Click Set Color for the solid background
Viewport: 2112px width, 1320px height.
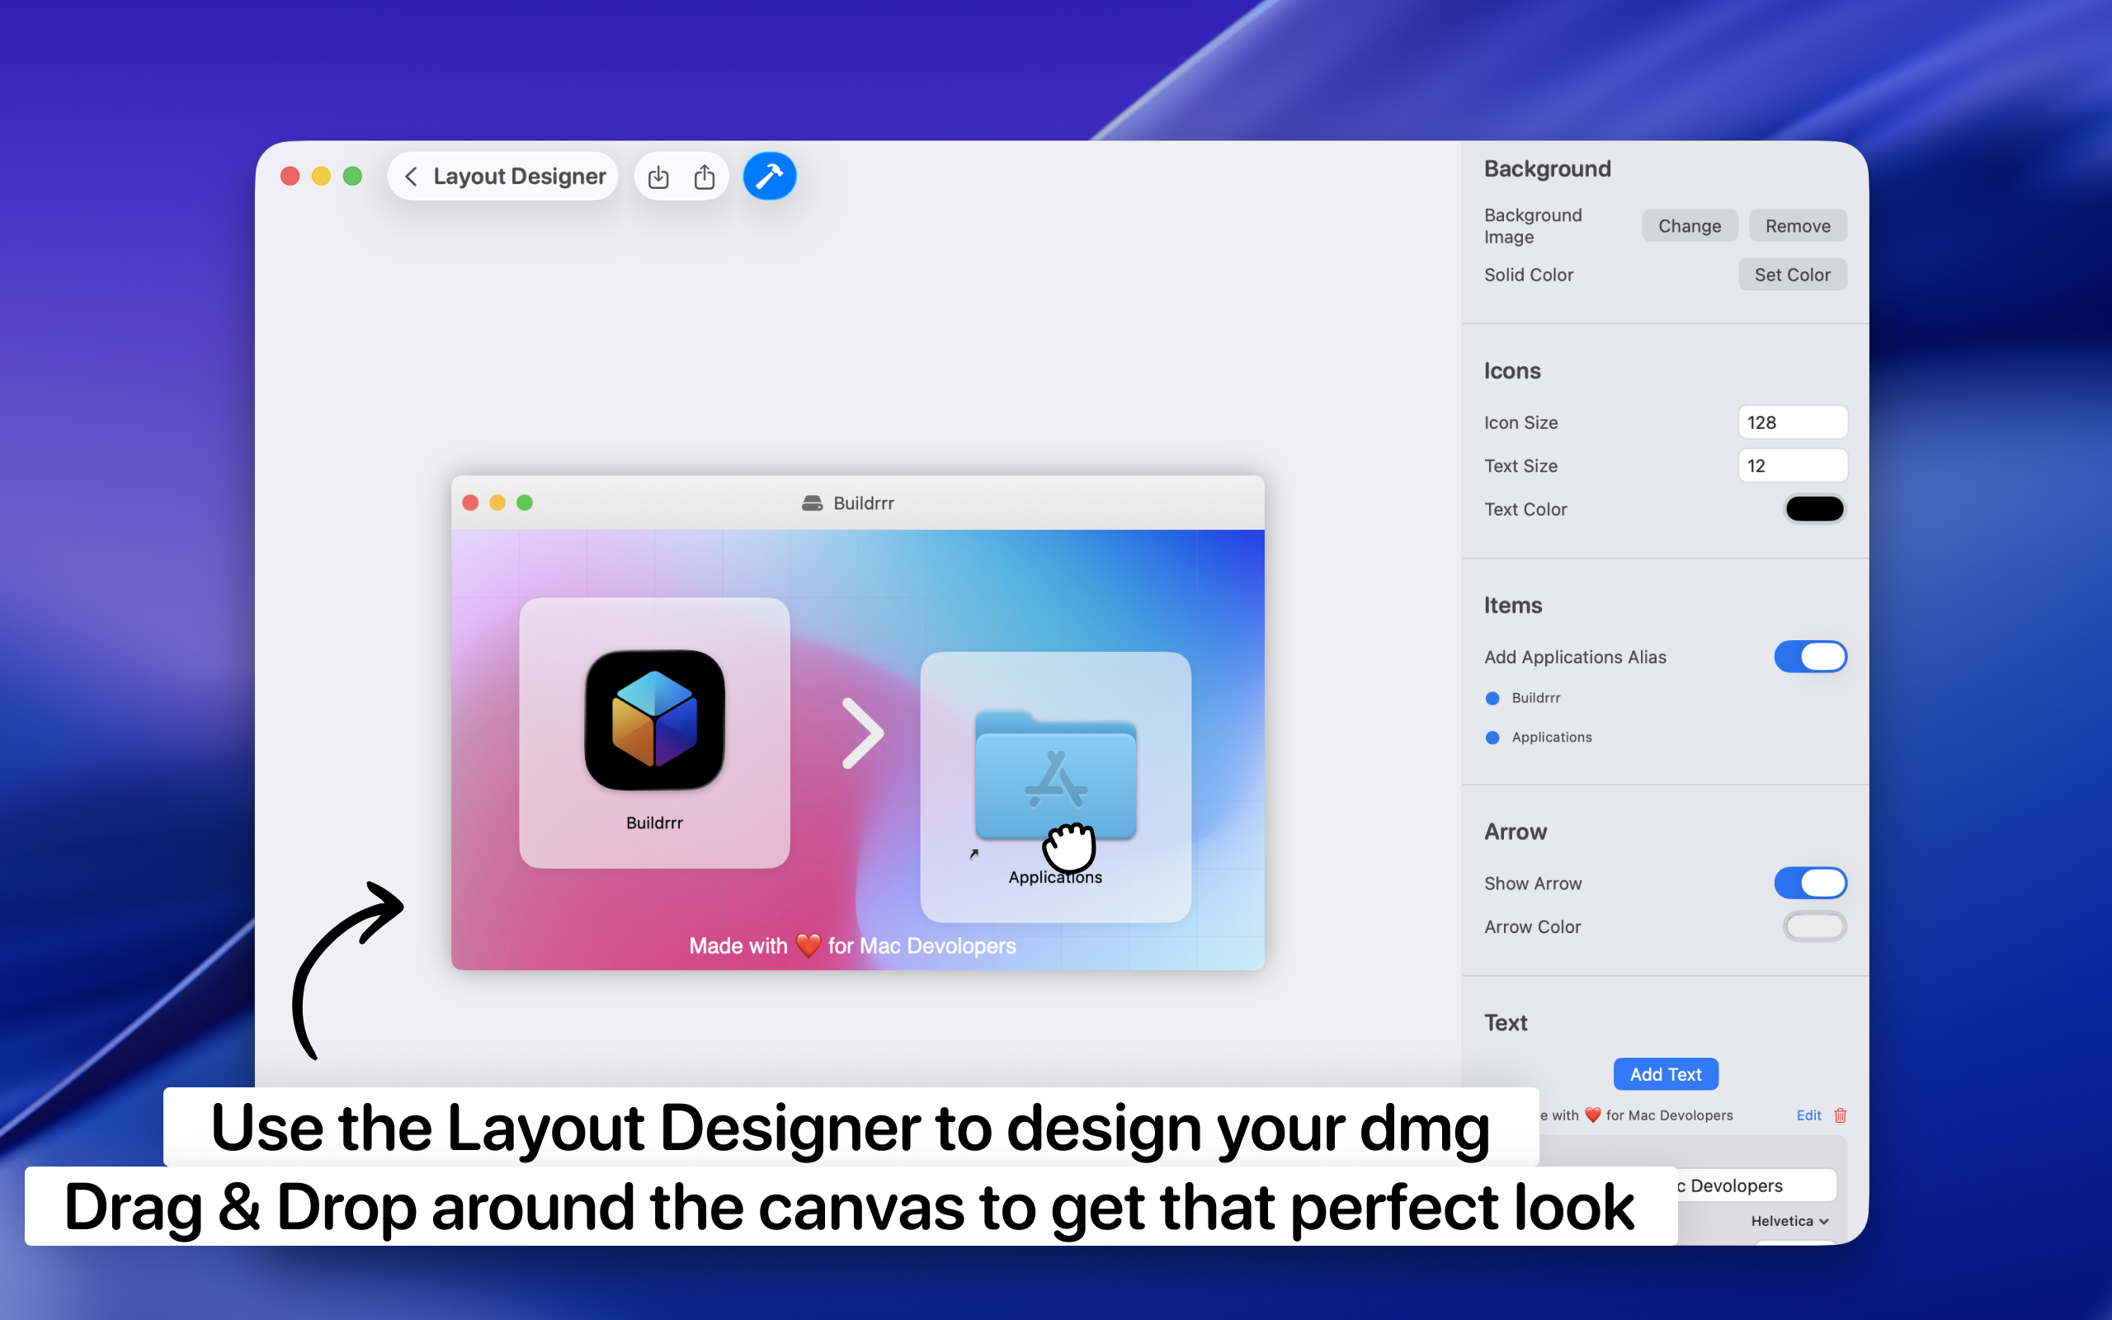pyautogui.click(x=1792, y=274)
